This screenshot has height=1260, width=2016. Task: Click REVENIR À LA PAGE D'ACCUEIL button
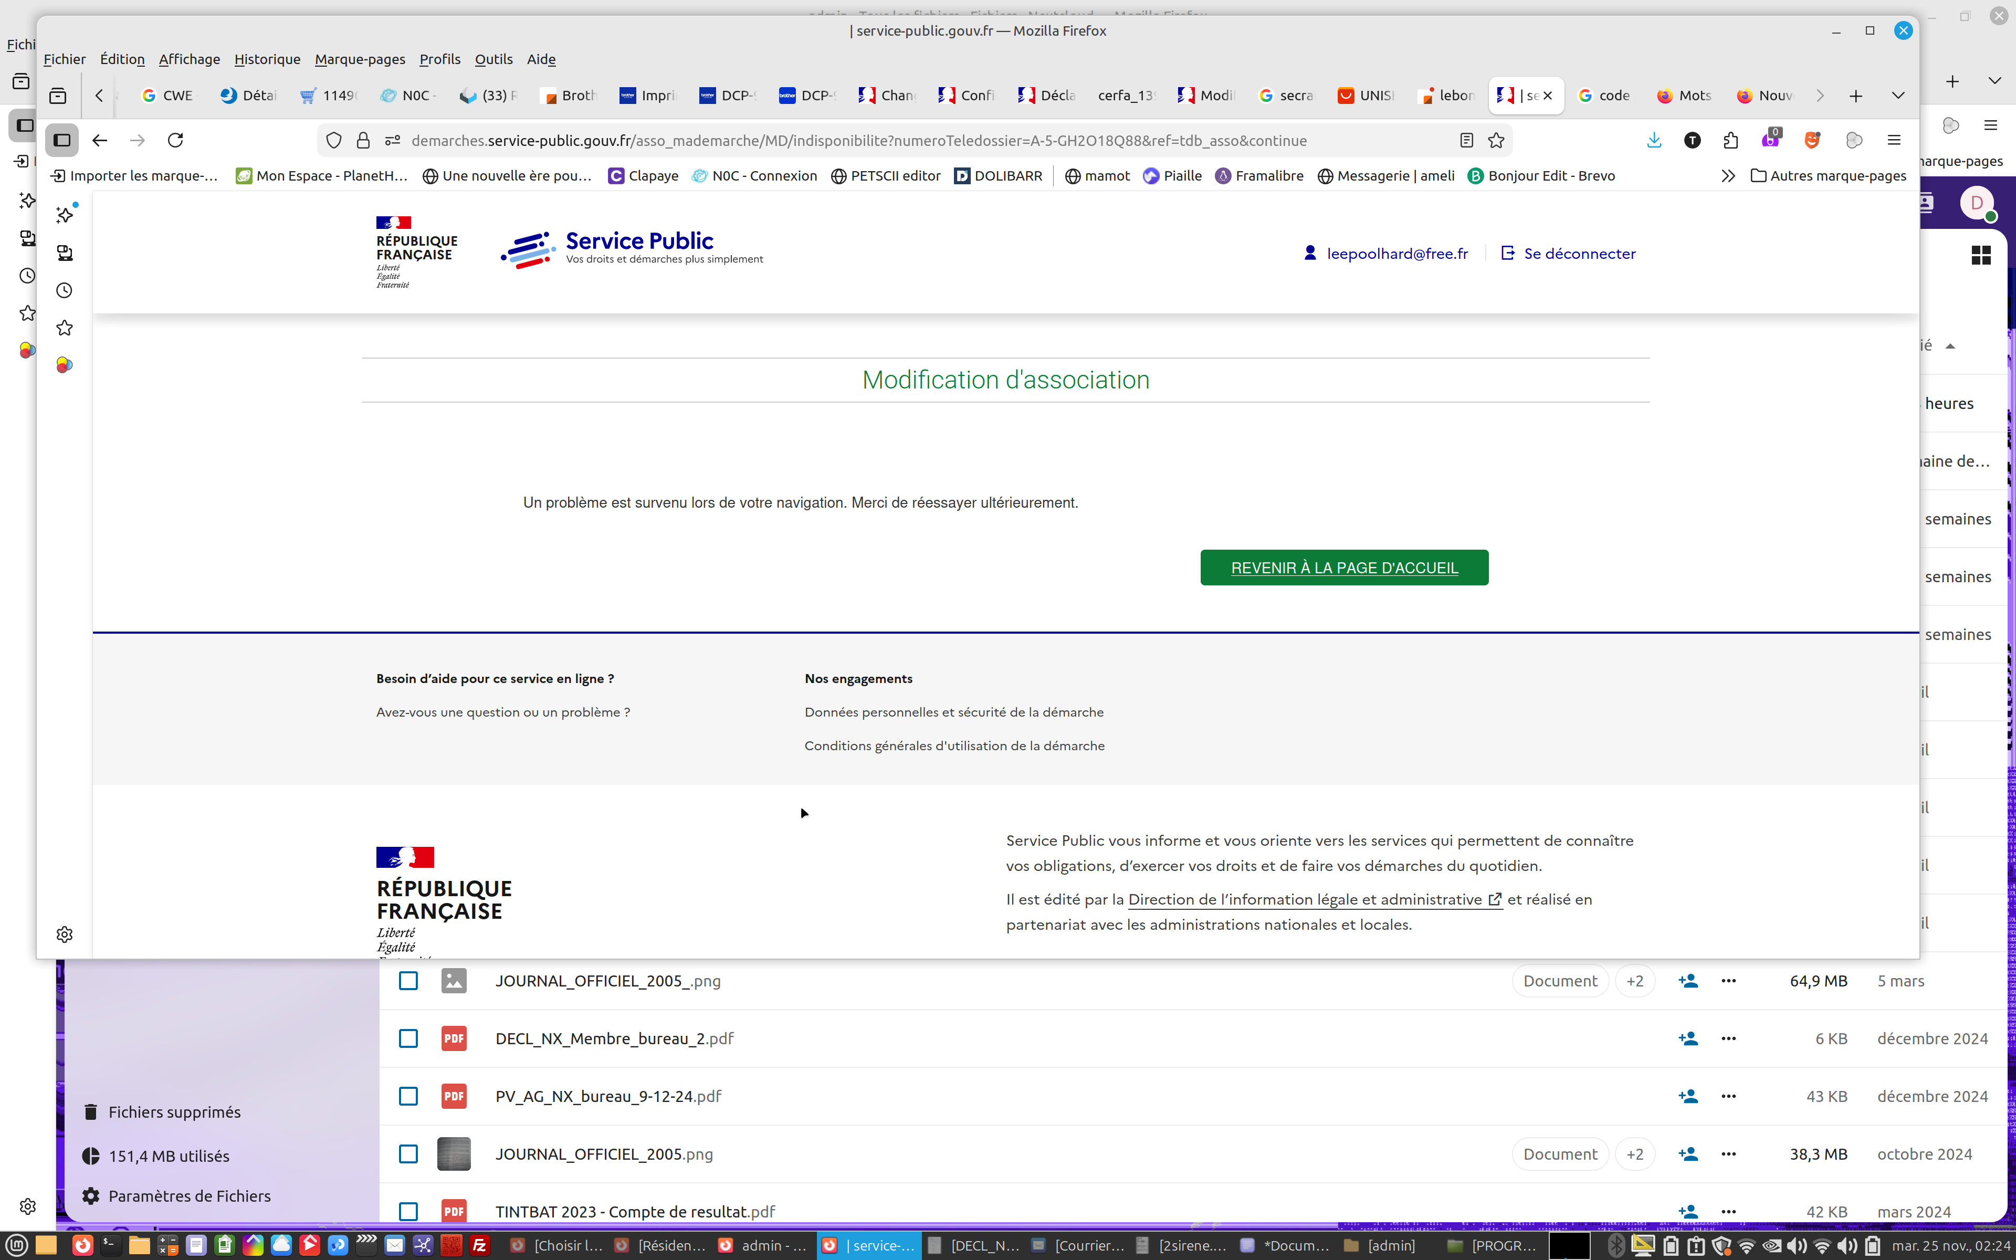click(1343, 568)
